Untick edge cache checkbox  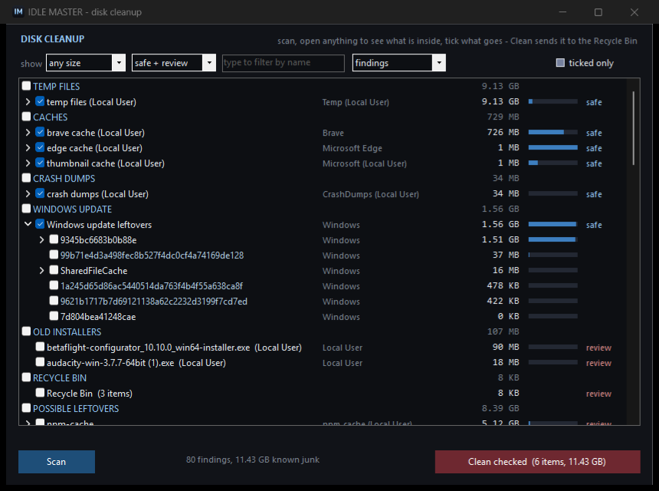click(x=40, y=147)
